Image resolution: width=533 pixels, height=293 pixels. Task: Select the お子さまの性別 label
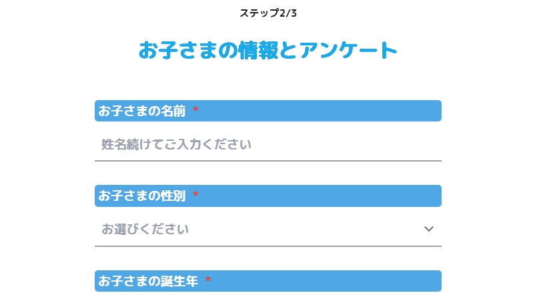[142, 196]
